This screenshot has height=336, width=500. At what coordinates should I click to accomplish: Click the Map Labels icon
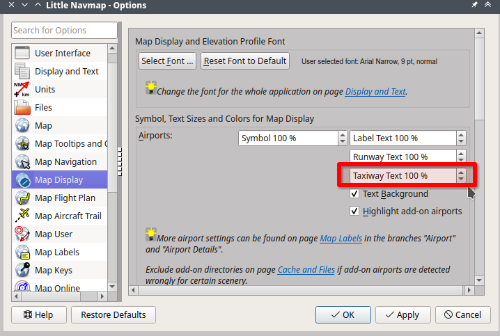(22, 253)
